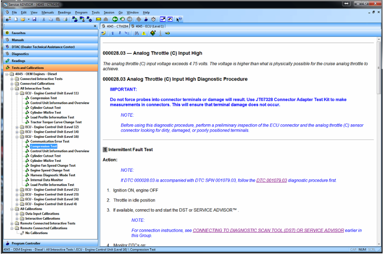Click the document pane vertical scrollbar thumb
The width and height of the screenshot is (383, 254).
(379, 68)
